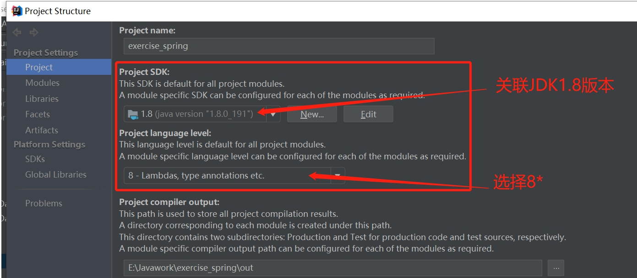Screen dimensions: 637x278
Task: Click the back navigation arrow
Action: (17, 32)
